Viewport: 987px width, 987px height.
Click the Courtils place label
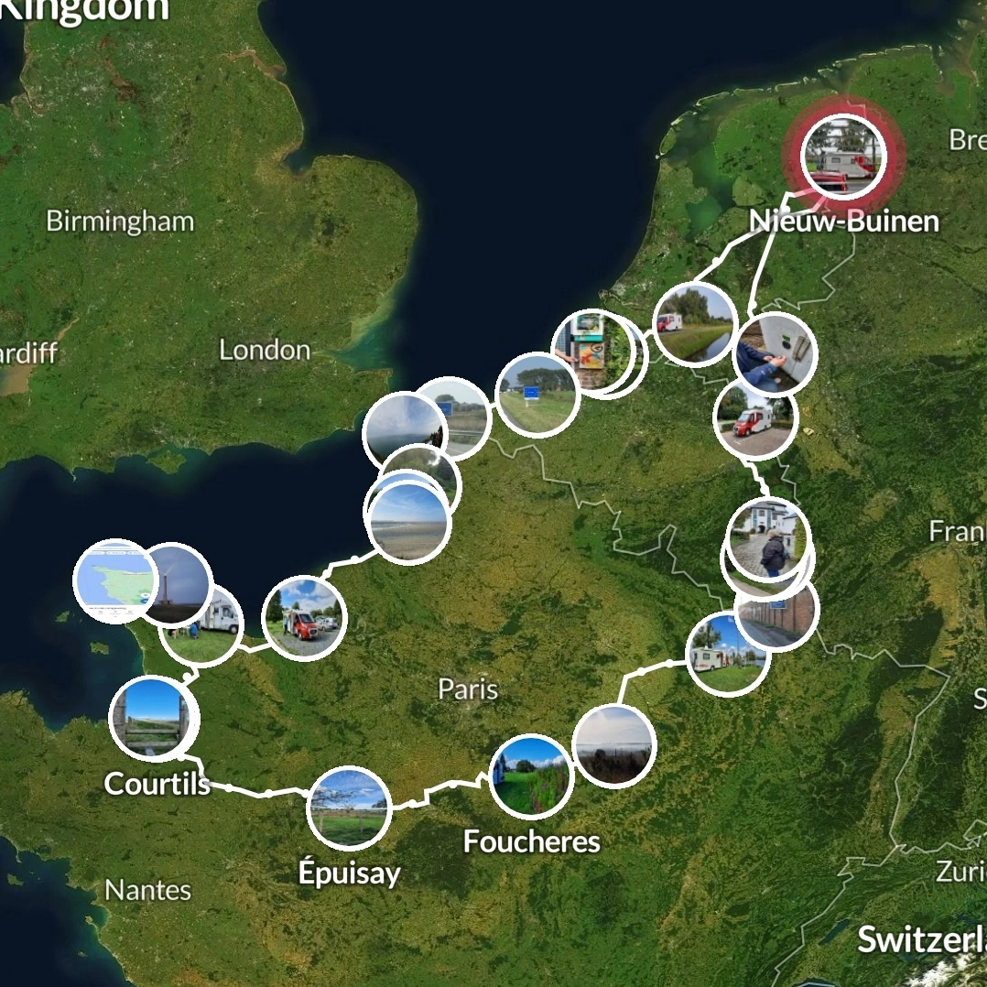point(157,784)
